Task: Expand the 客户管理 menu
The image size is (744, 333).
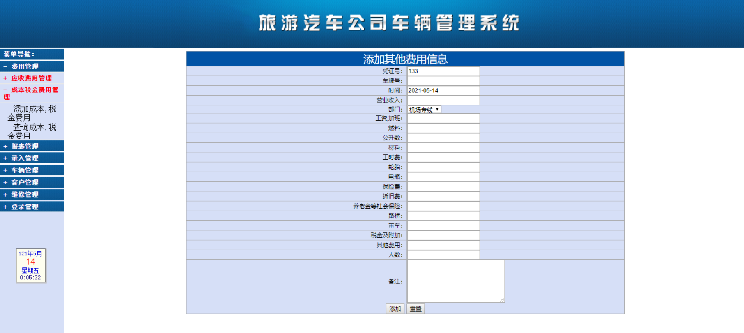Action: point(32,182)
